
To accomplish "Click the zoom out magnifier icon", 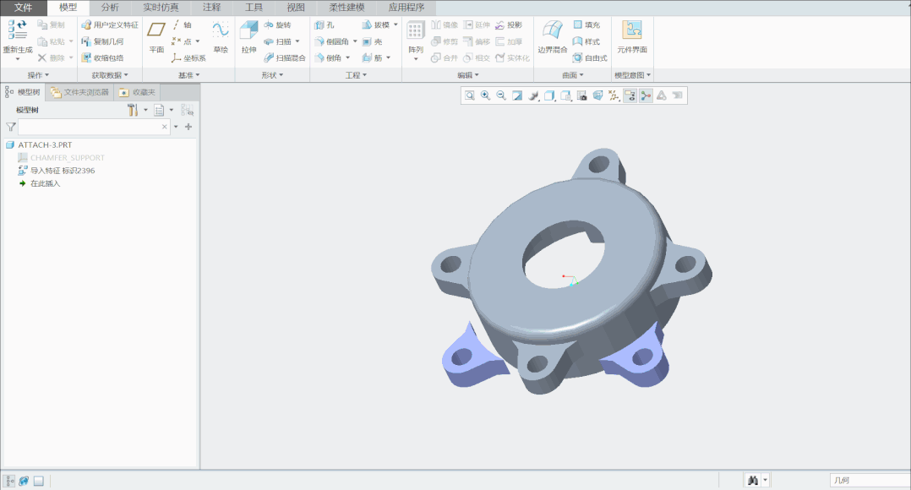I will coord(501,95).
